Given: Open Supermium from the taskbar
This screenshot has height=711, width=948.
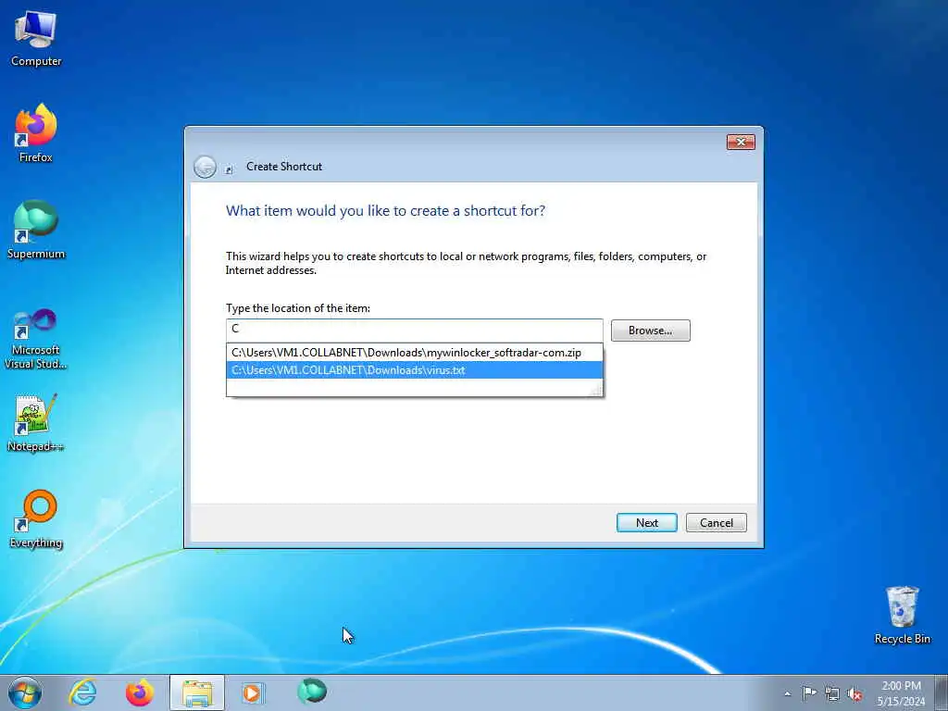Looking at the screenshot, I should pos(312,692).
